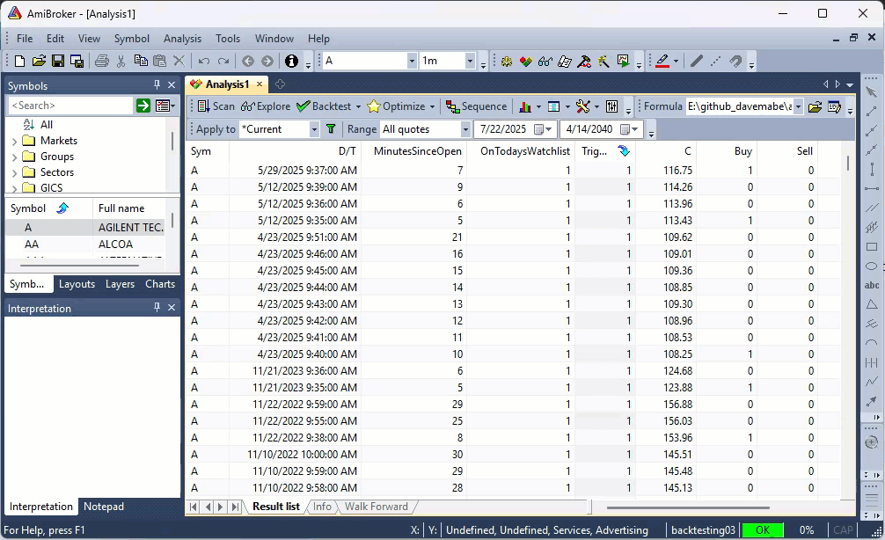
Task: Click the information icon in main toolbar
Action: click(x=291, y=61)
